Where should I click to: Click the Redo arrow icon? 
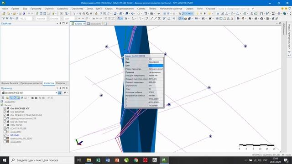[32, 14]
